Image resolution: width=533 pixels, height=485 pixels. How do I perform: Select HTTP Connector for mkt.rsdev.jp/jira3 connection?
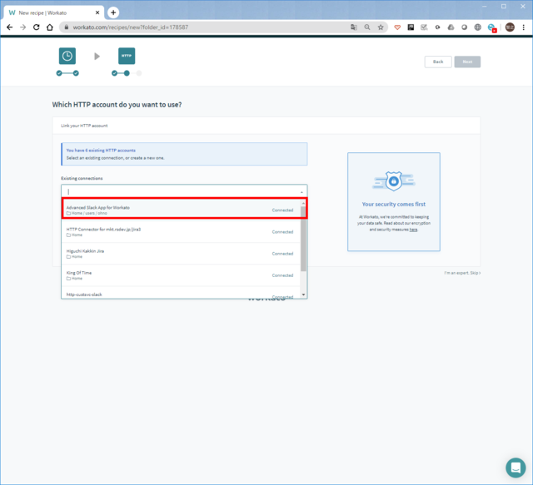[x=182, y=231]
